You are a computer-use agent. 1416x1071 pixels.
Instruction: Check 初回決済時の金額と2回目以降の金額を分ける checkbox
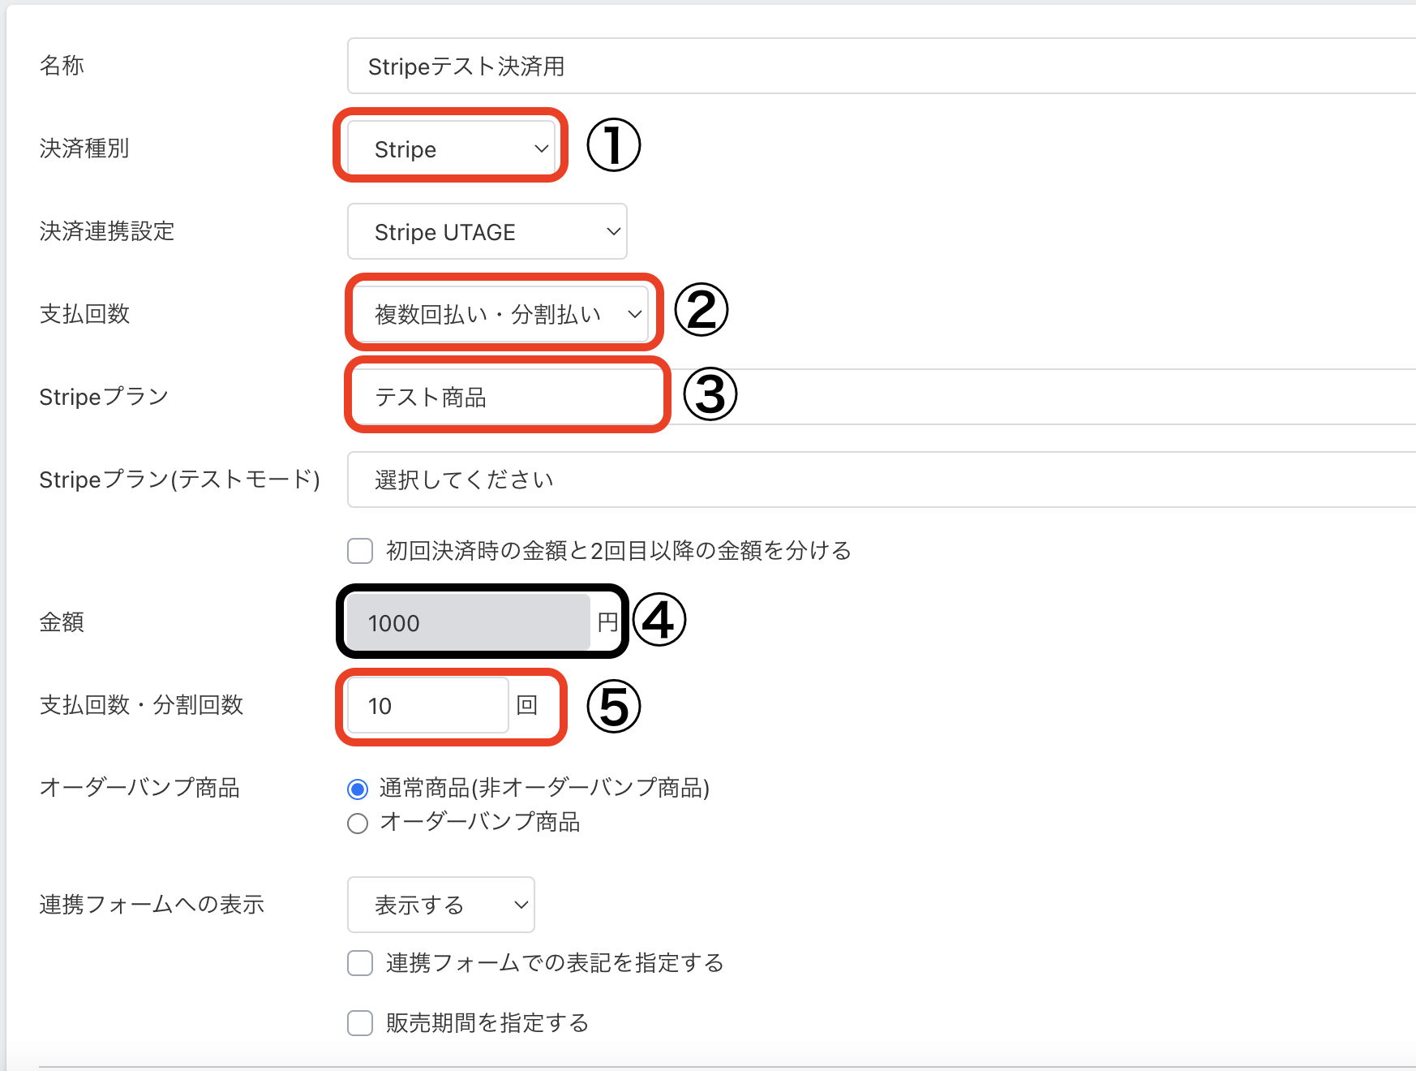[x=360, y=551]
